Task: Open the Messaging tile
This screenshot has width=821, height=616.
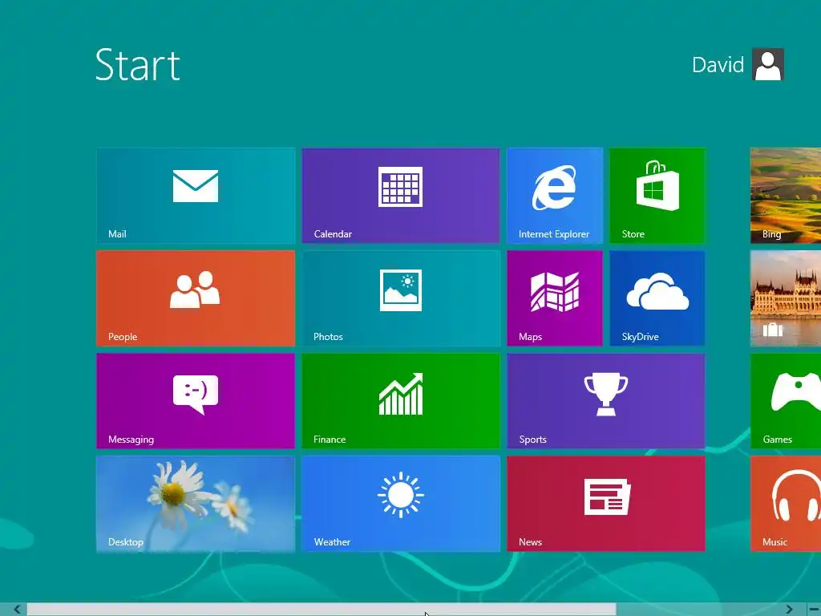Action: tap(196, 401)
